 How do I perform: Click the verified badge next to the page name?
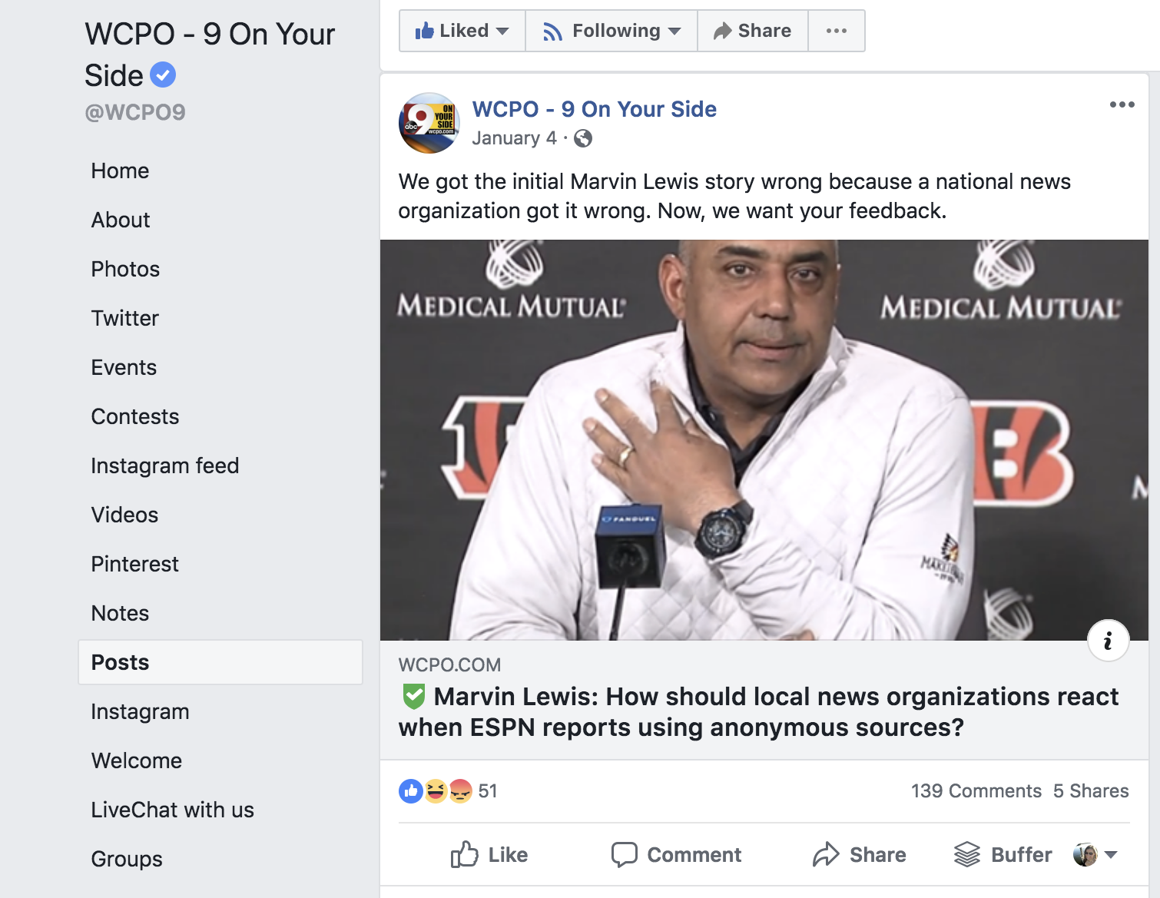[163, 75]
